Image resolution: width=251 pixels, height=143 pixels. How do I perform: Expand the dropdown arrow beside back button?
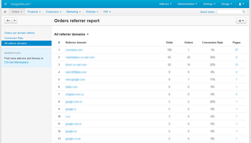pyautogui.click(x=15, y=20)
